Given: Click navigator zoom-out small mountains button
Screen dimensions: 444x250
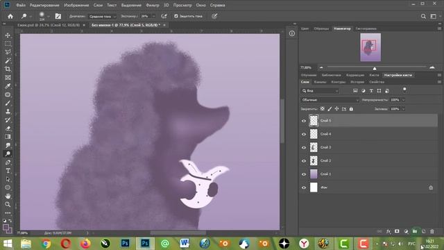Looking at the screenshot, I should click(321, 67).
